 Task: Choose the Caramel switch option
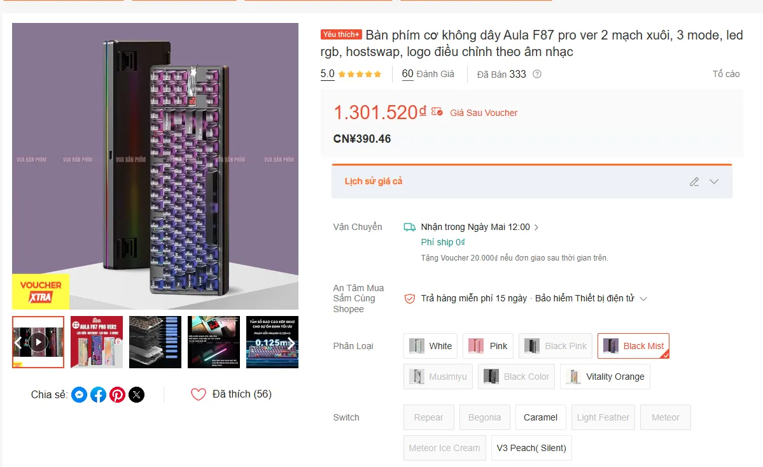point(540,417)
